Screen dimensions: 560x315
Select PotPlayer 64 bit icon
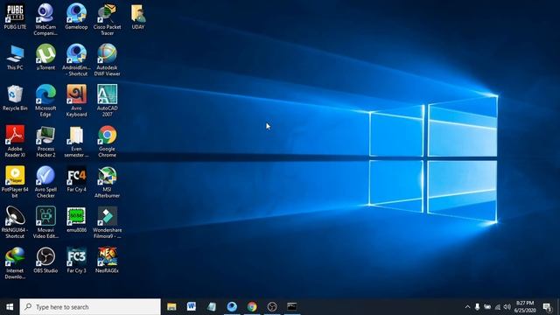click(x=15, y=182)
